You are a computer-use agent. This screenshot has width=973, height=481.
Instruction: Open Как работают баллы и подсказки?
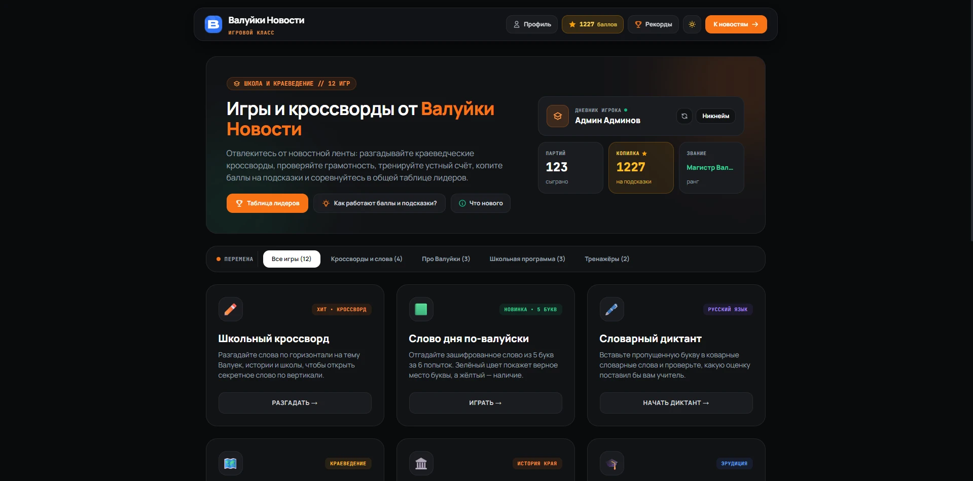[x=379, y=203]
